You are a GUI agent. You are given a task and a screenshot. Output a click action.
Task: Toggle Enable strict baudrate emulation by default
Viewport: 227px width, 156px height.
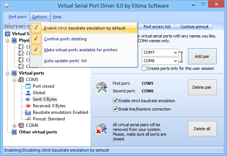83,28
